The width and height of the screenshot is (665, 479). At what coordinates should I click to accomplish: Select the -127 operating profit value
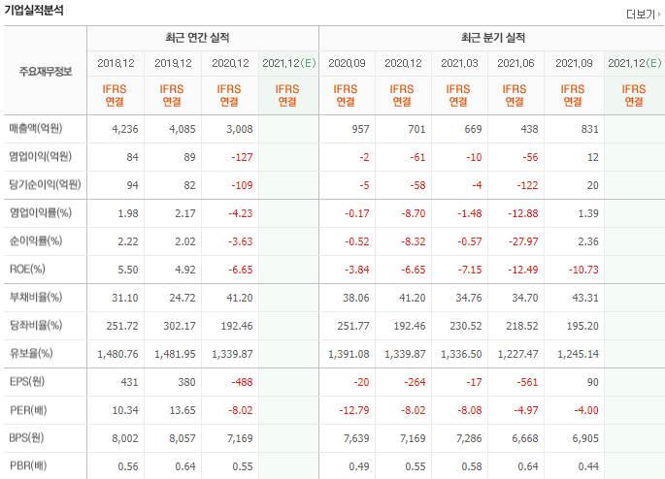(242, 157)
